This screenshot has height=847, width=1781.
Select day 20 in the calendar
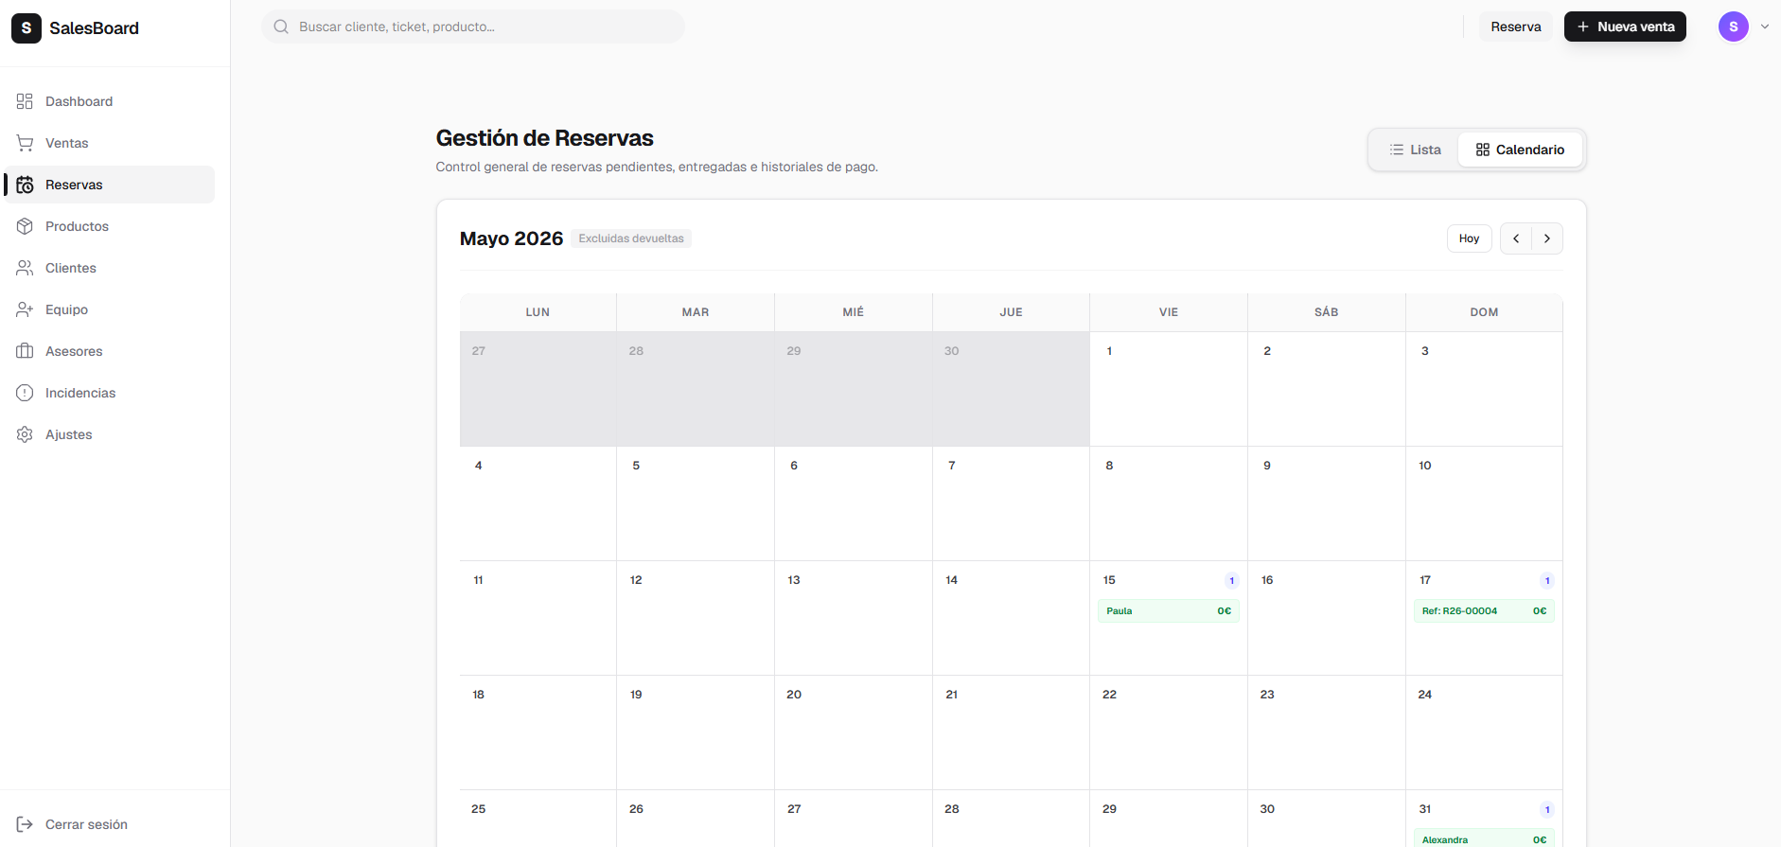(854, 732)
